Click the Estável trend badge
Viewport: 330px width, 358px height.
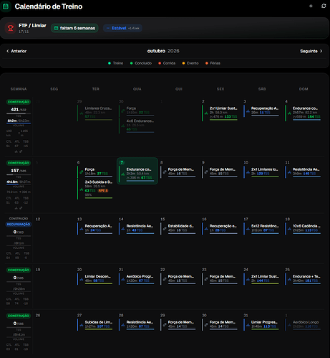tap(122, 28)
